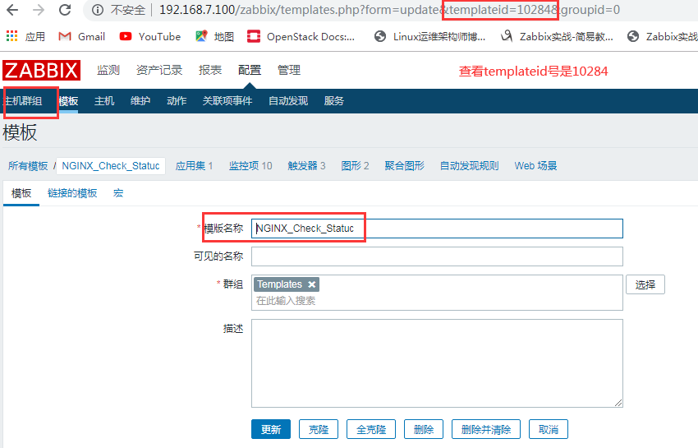
Task: Go to the 动作 submenu
Action: [x=177, y=101]
